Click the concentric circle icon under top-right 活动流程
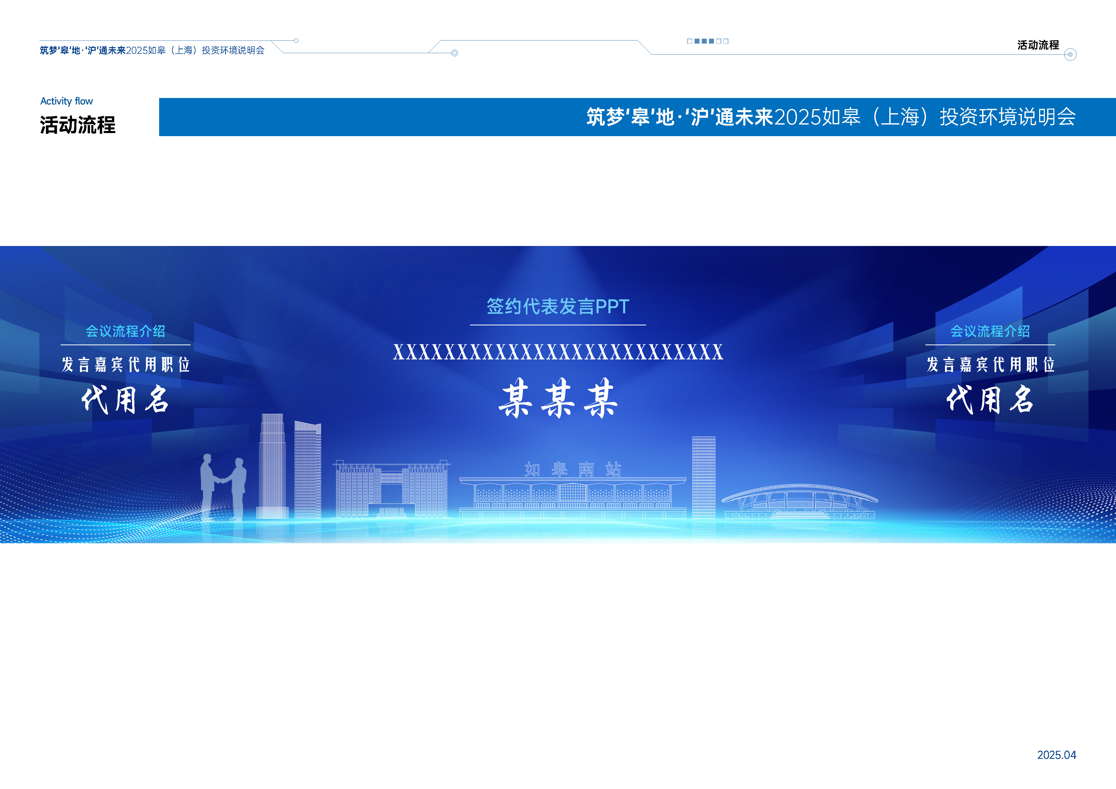The image size is (1116, 789). pos(1070,54)
